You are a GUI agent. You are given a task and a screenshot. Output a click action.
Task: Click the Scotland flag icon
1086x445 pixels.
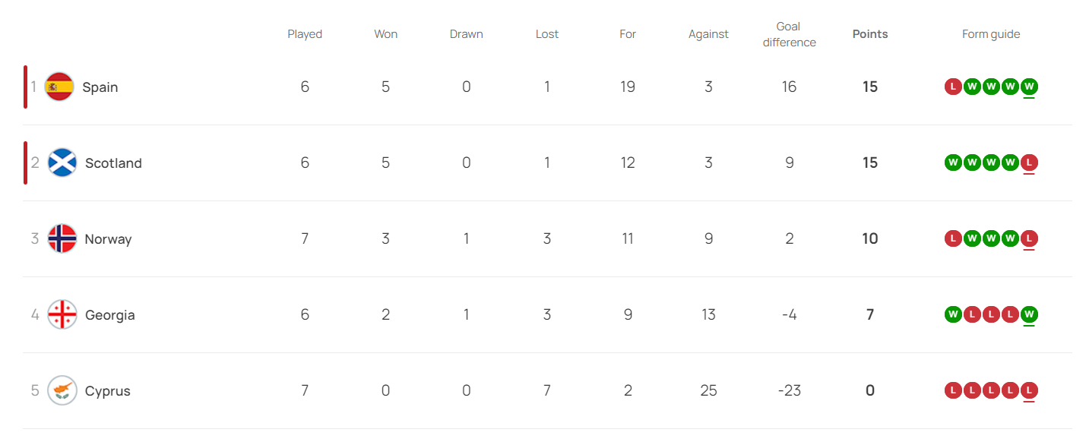click(x=62, y=163)
